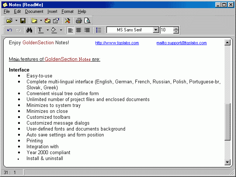Click 'Customized toolbars' line
236x177 pixels.
point(48,117)
